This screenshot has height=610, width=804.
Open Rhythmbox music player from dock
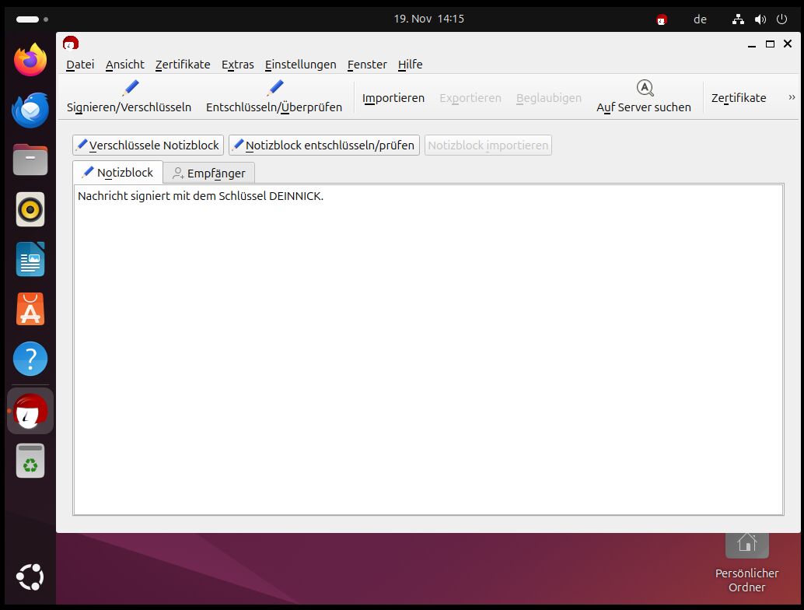30,209
